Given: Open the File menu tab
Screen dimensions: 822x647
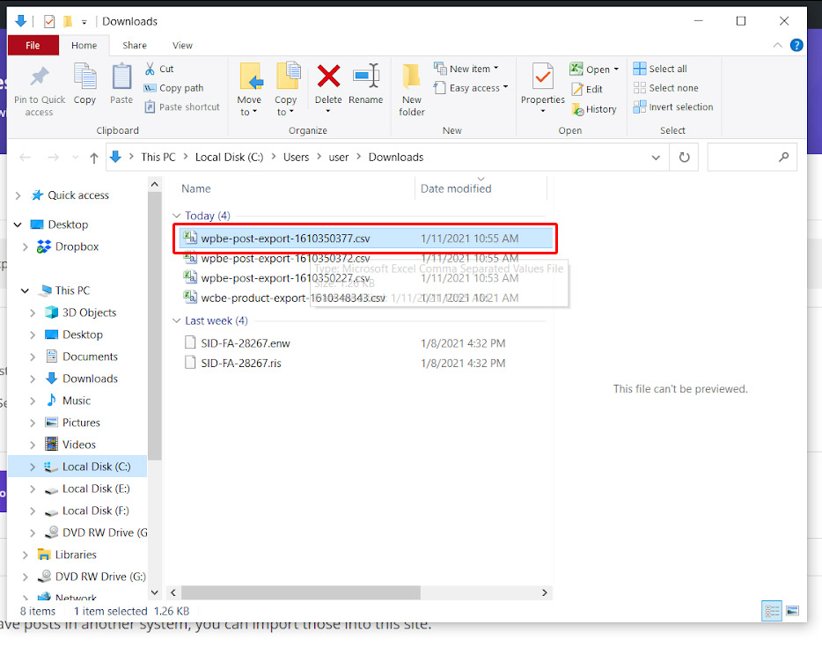Looking at the screenshot, I should [33, 46].
